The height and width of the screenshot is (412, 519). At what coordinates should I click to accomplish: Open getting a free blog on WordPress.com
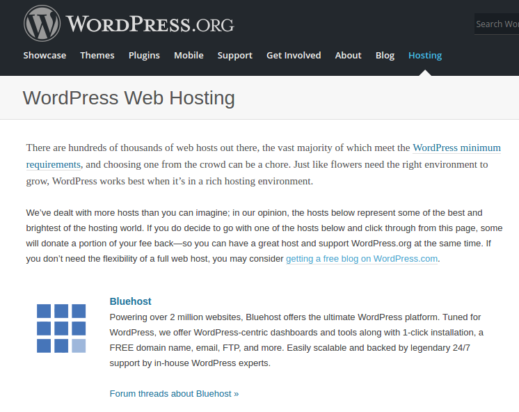tap(362, 258)
